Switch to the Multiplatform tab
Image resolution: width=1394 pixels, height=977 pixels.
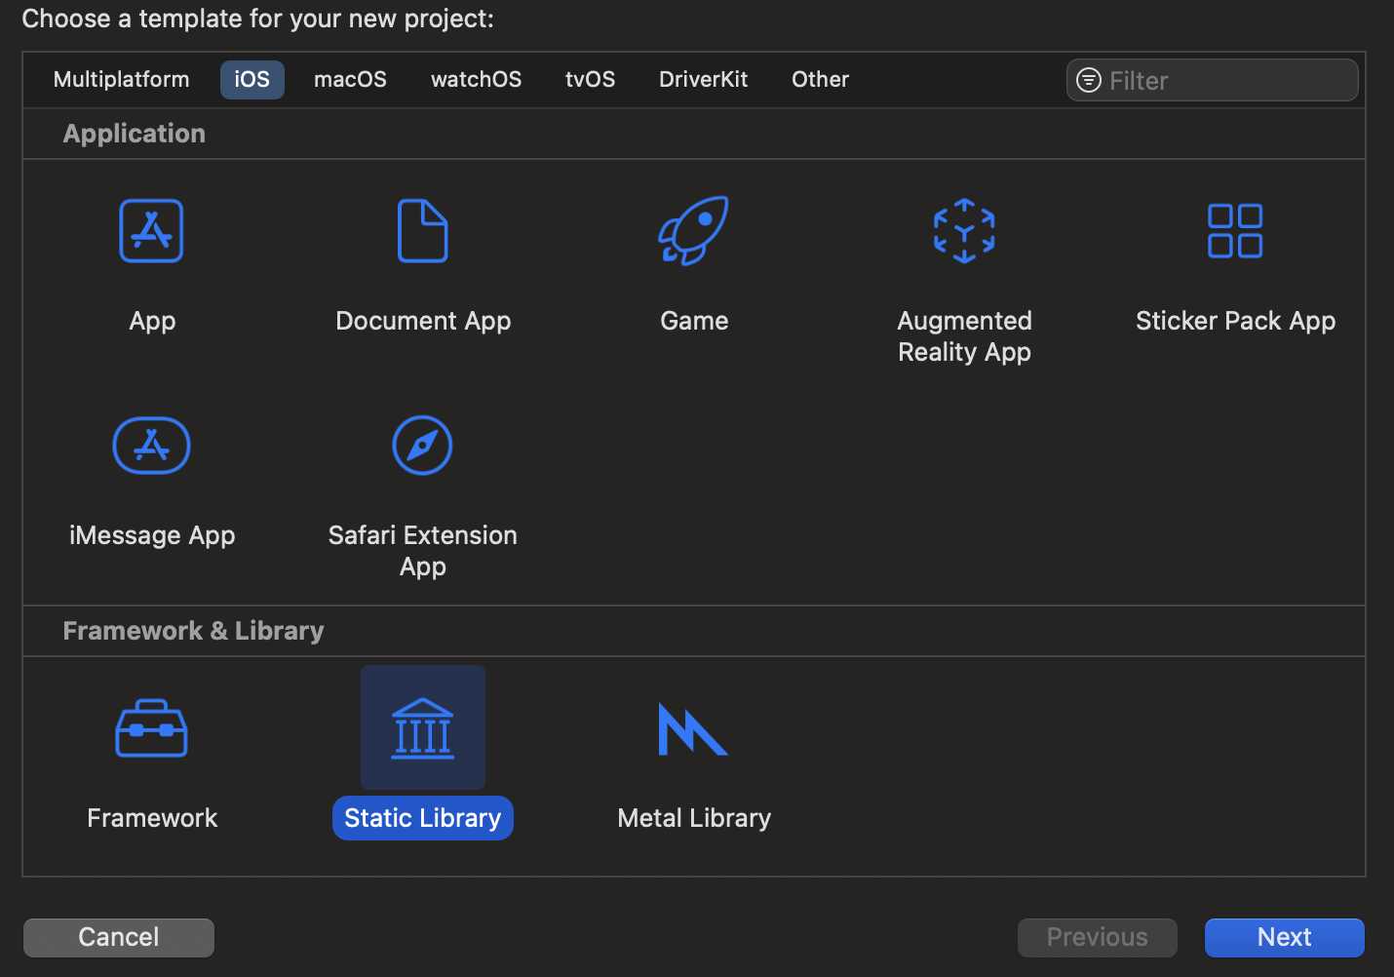(x=122, y=80)
